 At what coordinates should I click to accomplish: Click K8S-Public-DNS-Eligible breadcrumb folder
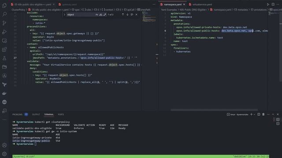click(193, 10)
